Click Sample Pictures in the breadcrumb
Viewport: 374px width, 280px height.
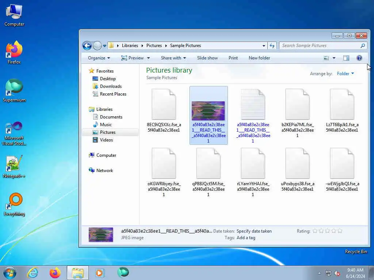pyautogui.click(x=185, y=46)
